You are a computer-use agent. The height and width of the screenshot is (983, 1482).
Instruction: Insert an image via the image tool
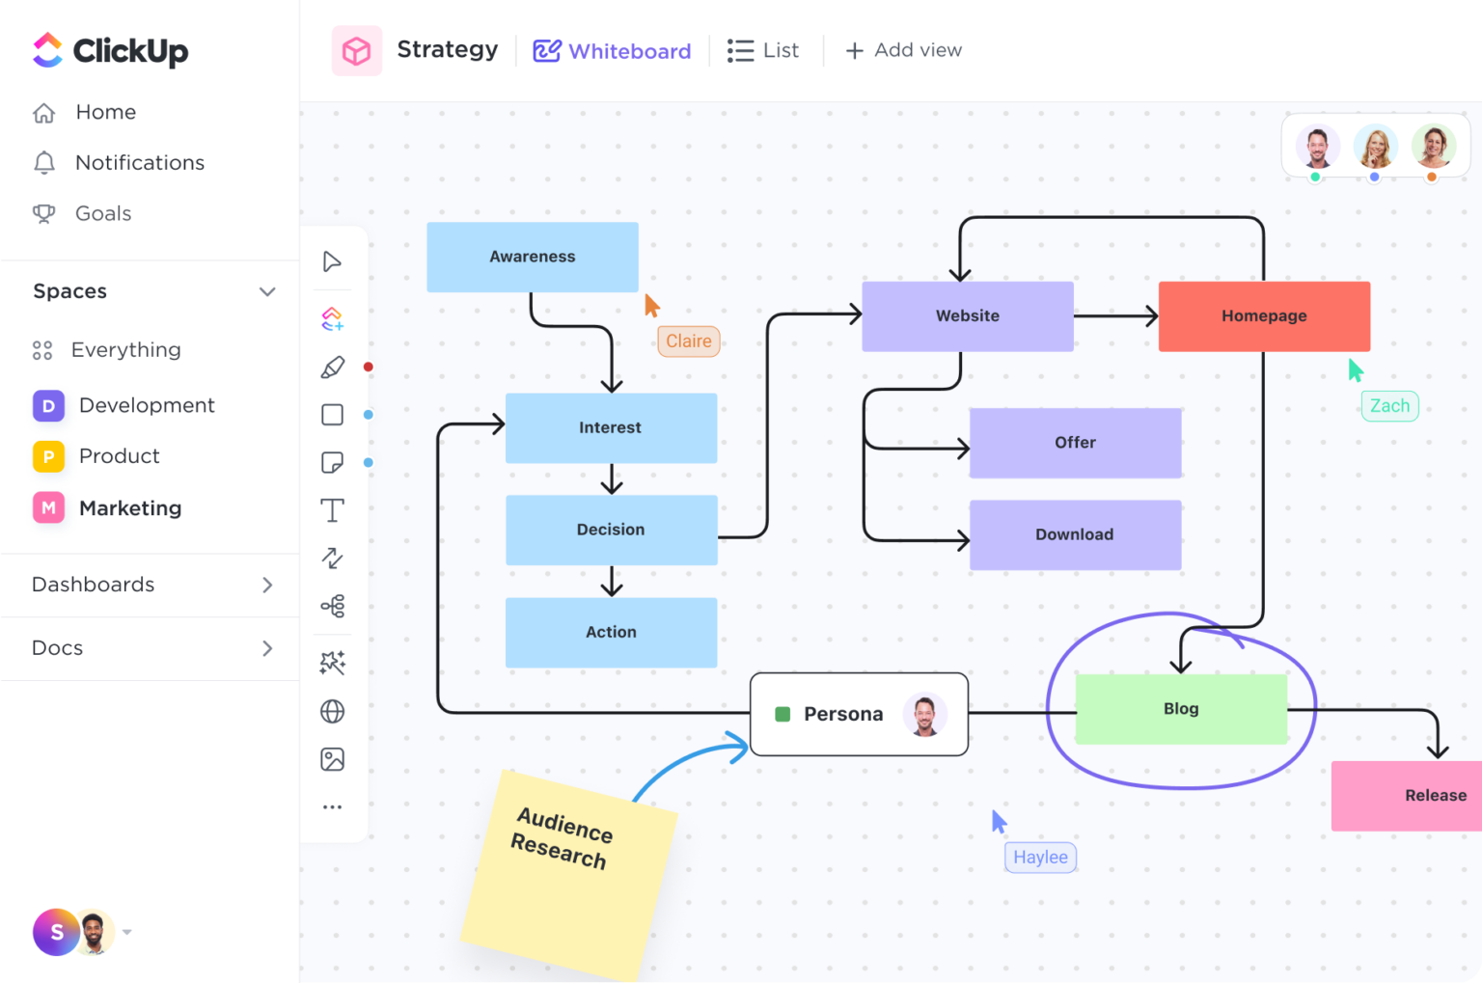(x=332, y=759)
